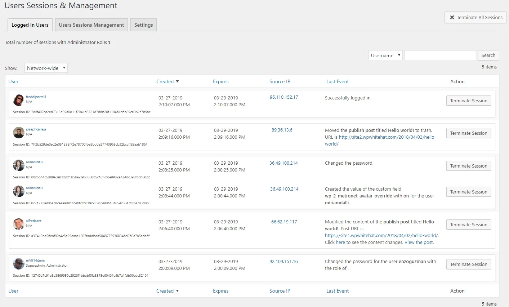Terminate the session for freddiportelli

coord(468,101)
